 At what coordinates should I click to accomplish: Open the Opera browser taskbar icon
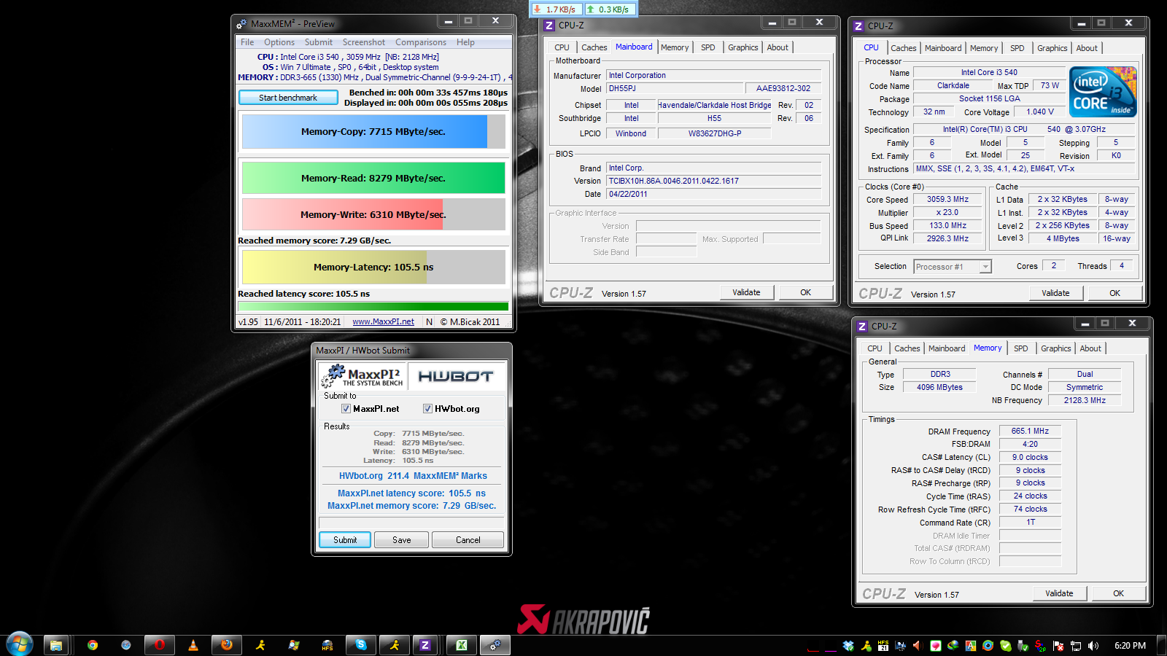(159, 645)
